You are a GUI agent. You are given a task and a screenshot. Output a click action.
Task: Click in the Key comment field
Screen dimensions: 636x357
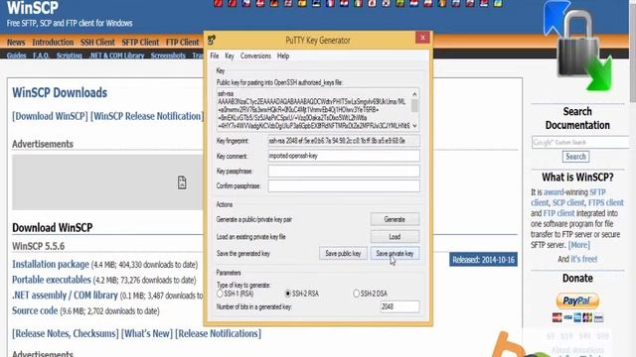pyautogui.click(x=344, y=156)
